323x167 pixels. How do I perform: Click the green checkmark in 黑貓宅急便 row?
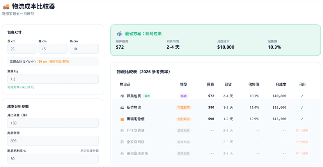[x=302, y=119]
